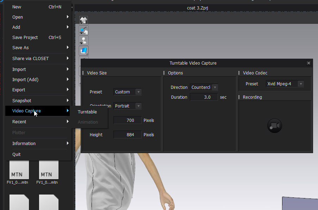This screenshot has width=318, height=210.
Task: Expand the Direction dropdown
Action: pos(204,87)
